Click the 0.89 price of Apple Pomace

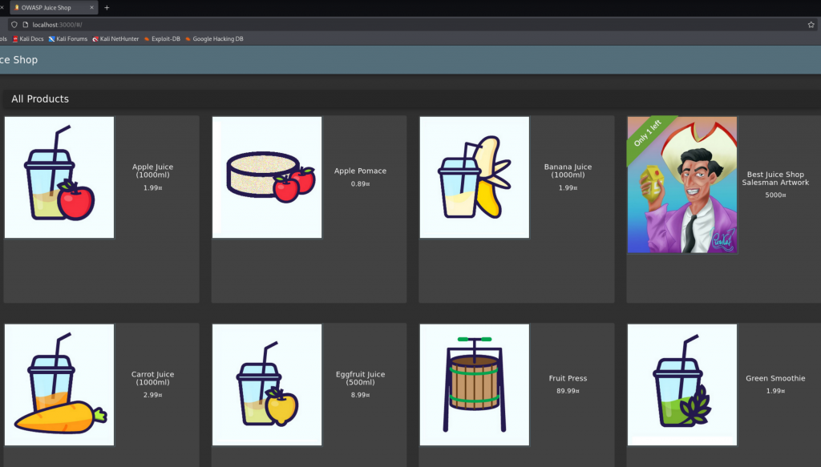[x=360, y=184]
